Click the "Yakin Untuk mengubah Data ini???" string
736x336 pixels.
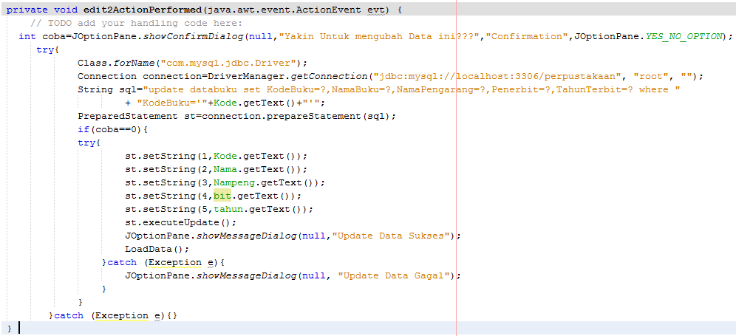click(x=378, y=36)
